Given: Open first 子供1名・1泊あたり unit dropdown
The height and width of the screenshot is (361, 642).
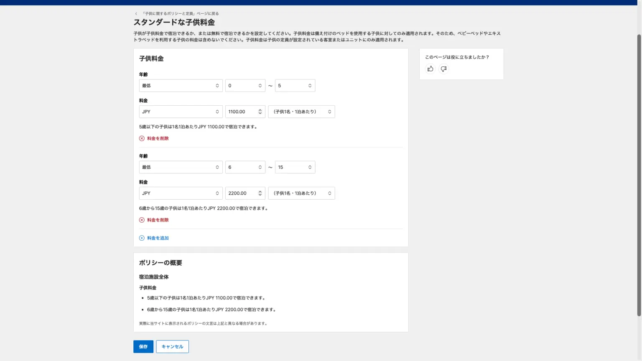Looking at the screenshot, I should pyautogui.click(x=301, y=112).
